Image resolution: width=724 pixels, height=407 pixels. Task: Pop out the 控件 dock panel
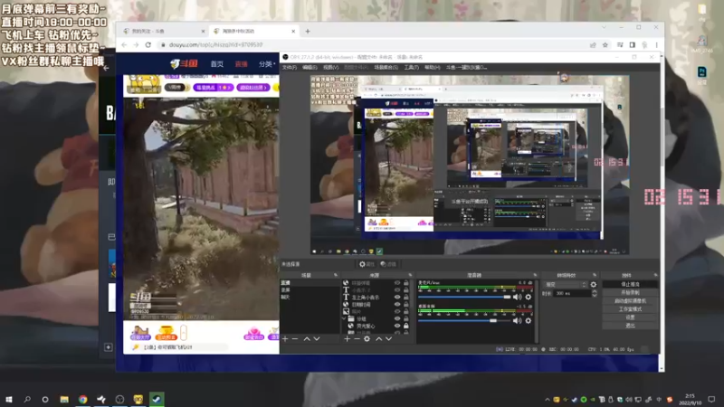click(x=655, y=275)
